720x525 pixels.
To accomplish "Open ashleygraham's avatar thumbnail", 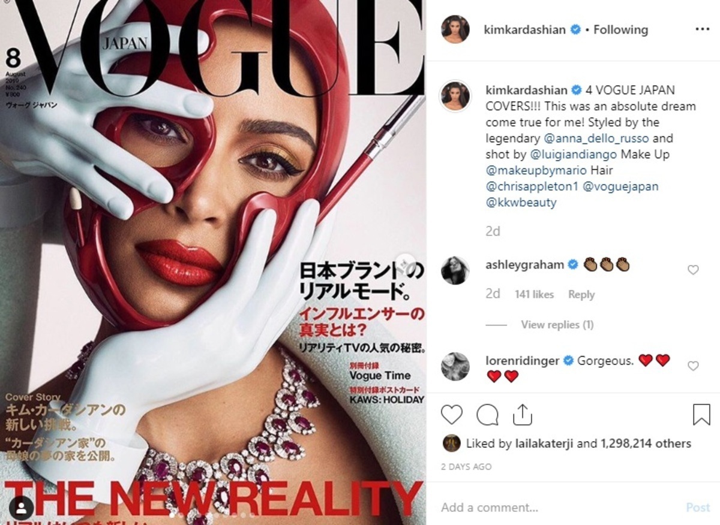I will [x=455, y=270].
